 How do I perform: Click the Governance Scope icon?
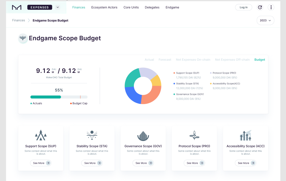(143, 136)
